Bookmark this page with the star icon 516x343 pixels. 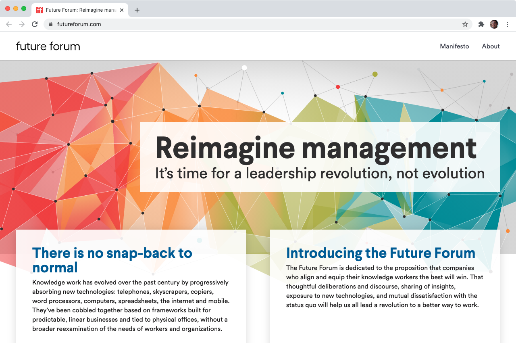[465, 24]
